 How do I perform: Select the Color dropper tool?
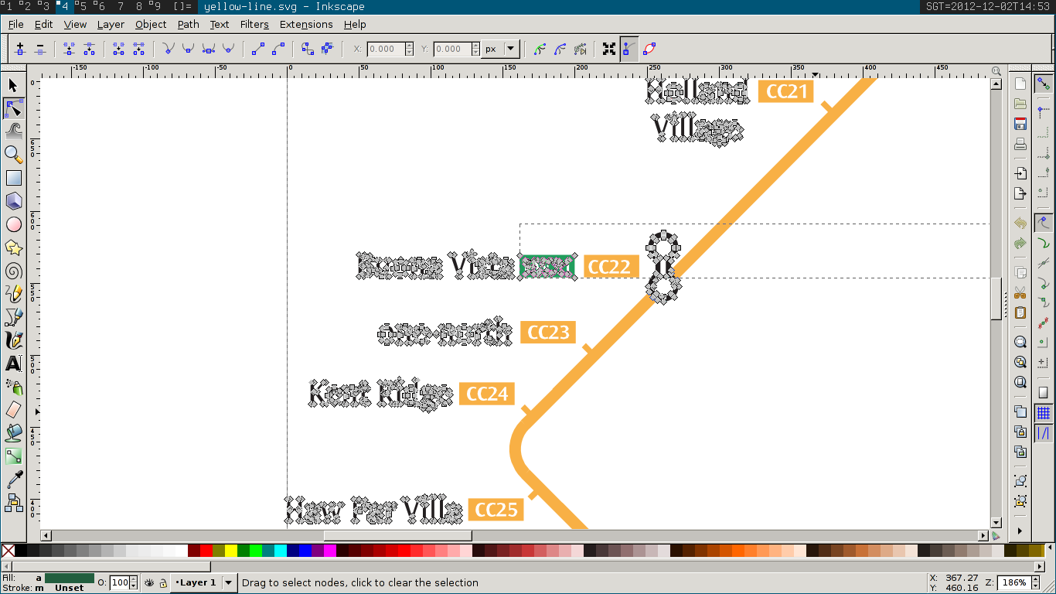click(x=13, y=480)
